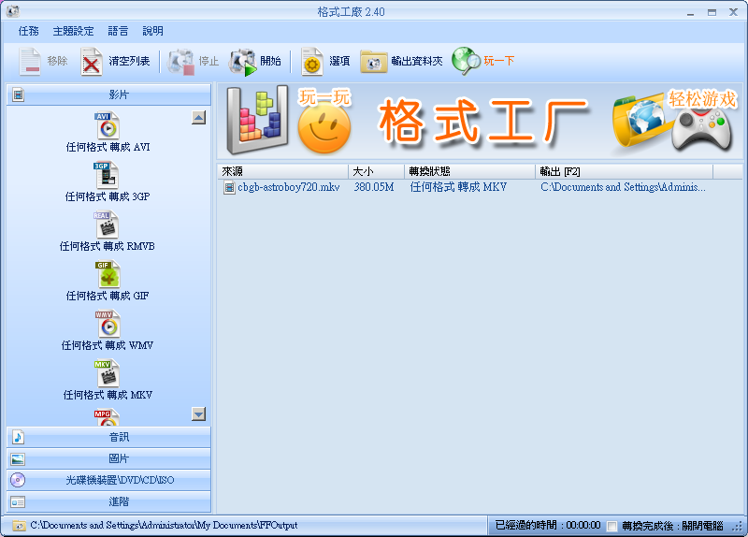748x537 pixels.
Task: Expand the 圖片 picture section
Action: [x=108, y=458]
